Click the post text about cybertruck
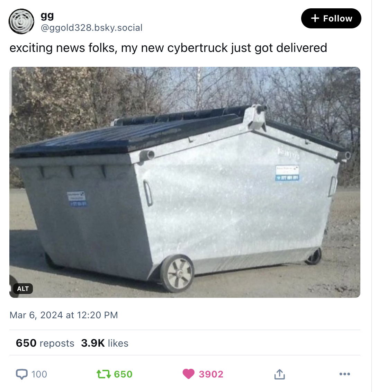 click(x=168, y=48)
